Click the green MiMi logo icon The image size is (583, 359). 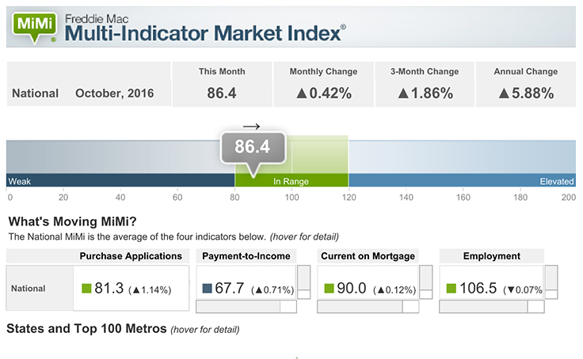click(x=32, y=26)
